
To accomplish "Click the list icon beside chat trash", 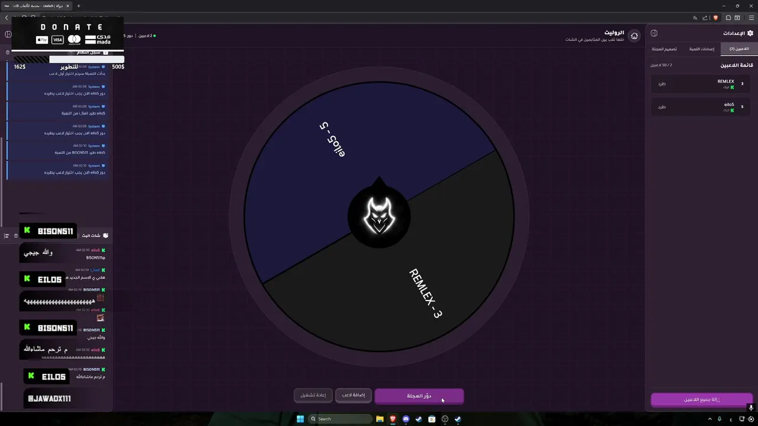I will pyautogui.click(x=7, y=235).
